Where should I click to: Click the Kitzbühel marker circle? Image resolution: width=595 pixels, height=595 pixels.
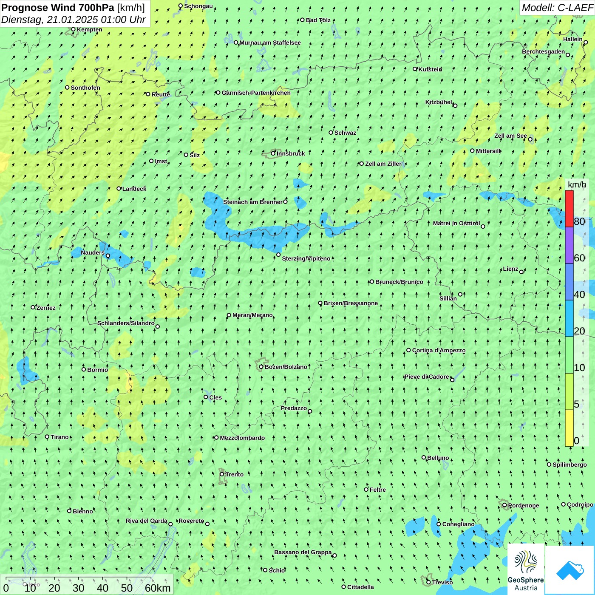coord(455,105)
